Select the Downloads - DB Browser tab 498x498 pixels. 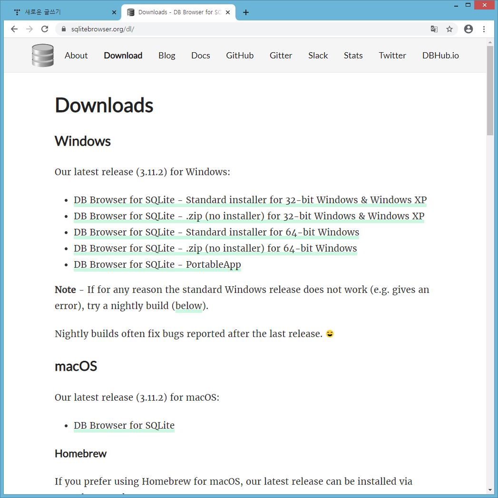[178, 12]
